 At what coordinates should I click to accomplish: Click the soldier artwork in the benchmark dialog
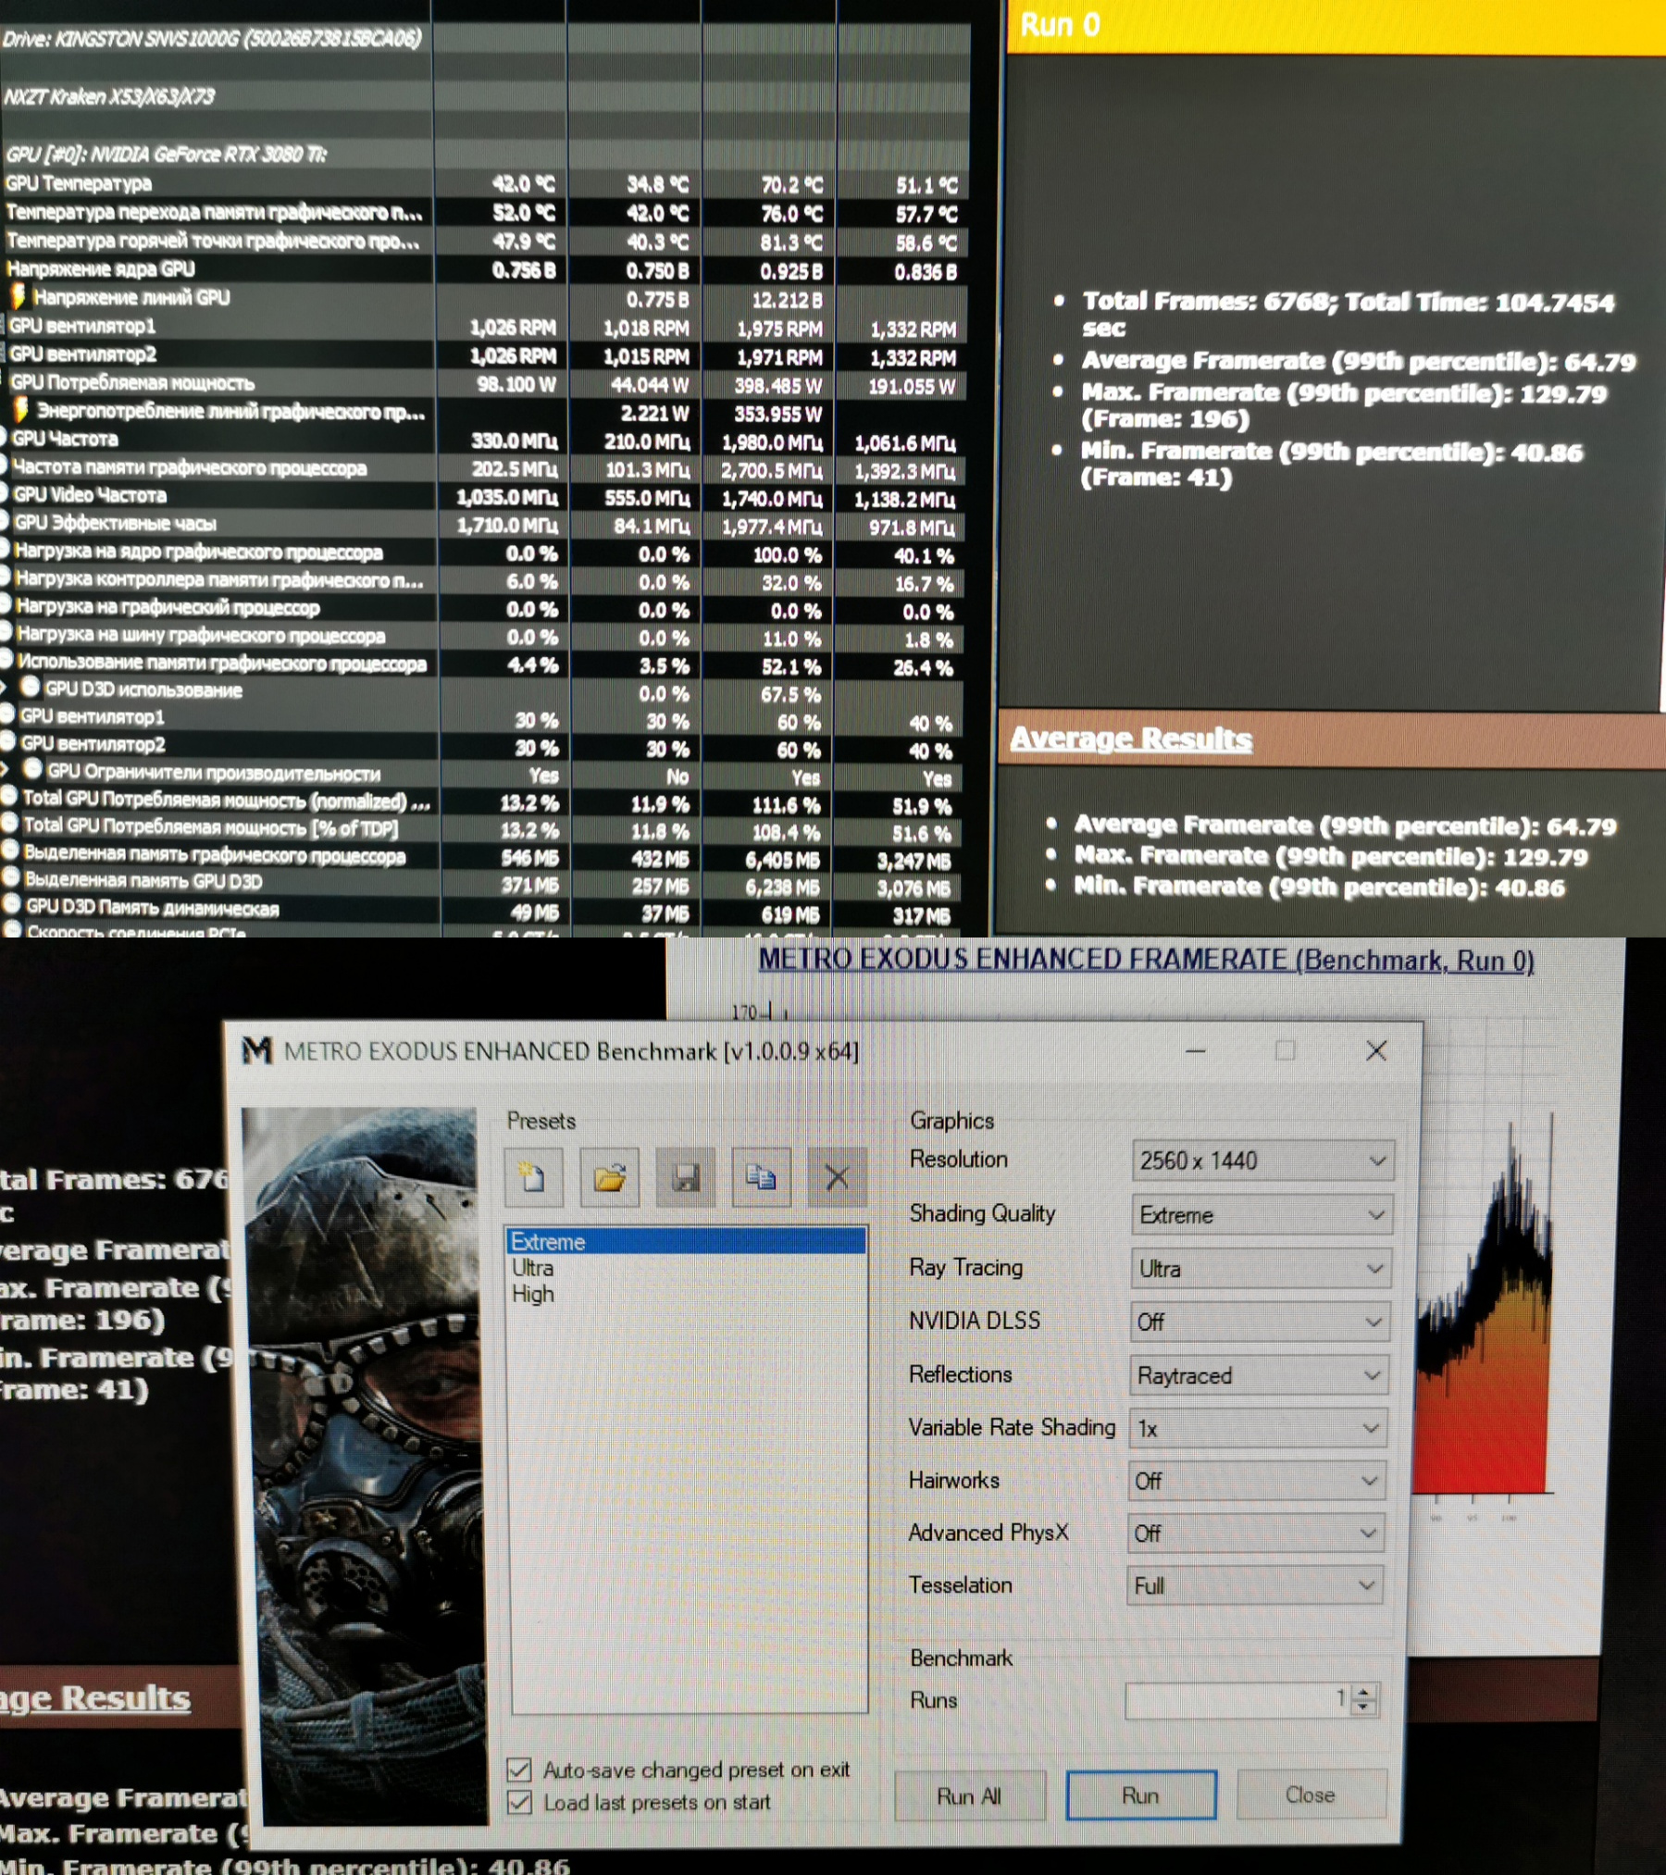pyautogui.click(x=364, y=1466)
